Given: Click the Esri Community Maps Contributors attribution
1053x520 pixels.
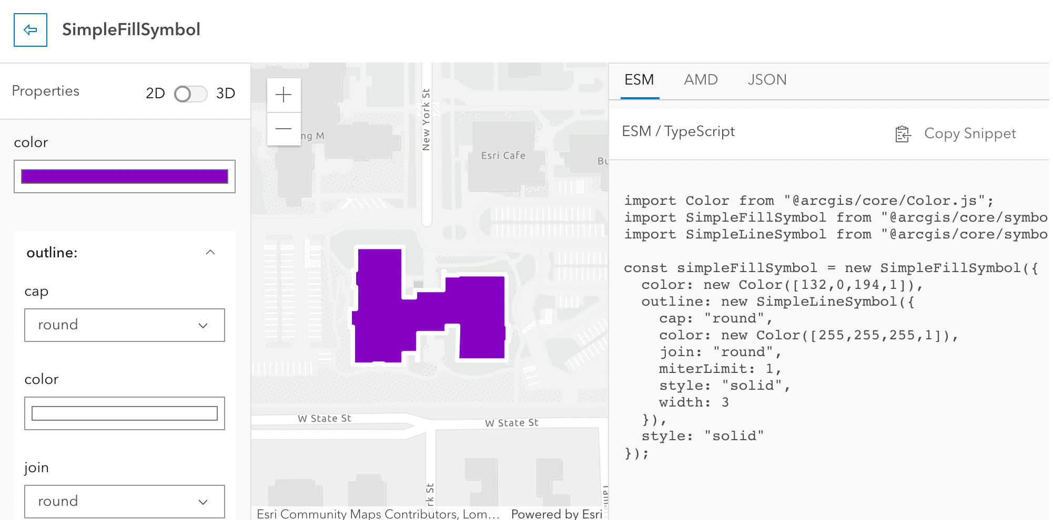Looking at the screenshot, I should coord(378,514).
